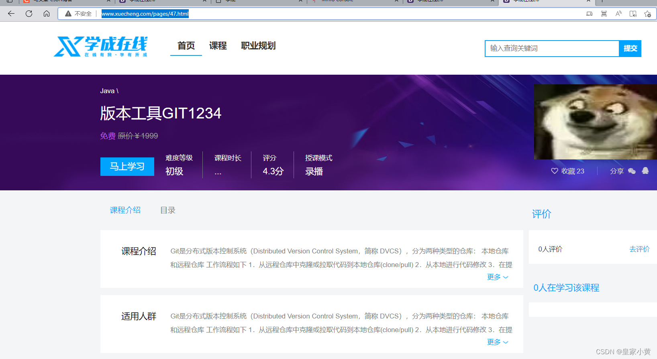Click the 学成在线 logo
The width and height of the screenshot is (657, 359).
coord(100,47)
